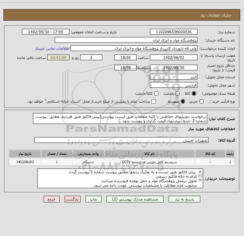The width and height of the screenshot is (244, 236).
Task: Click the remaining time 00:43:09 field
Action: click(58, 57)
